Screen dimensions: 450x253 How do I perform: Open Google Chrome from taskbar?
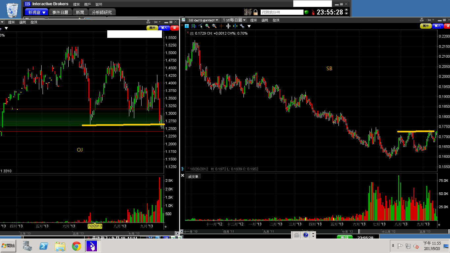tap(77, 246)
